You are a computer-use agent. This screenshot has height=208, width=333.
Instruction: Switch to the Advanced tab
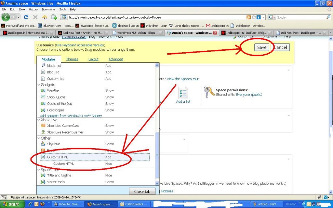coord(116,59)
